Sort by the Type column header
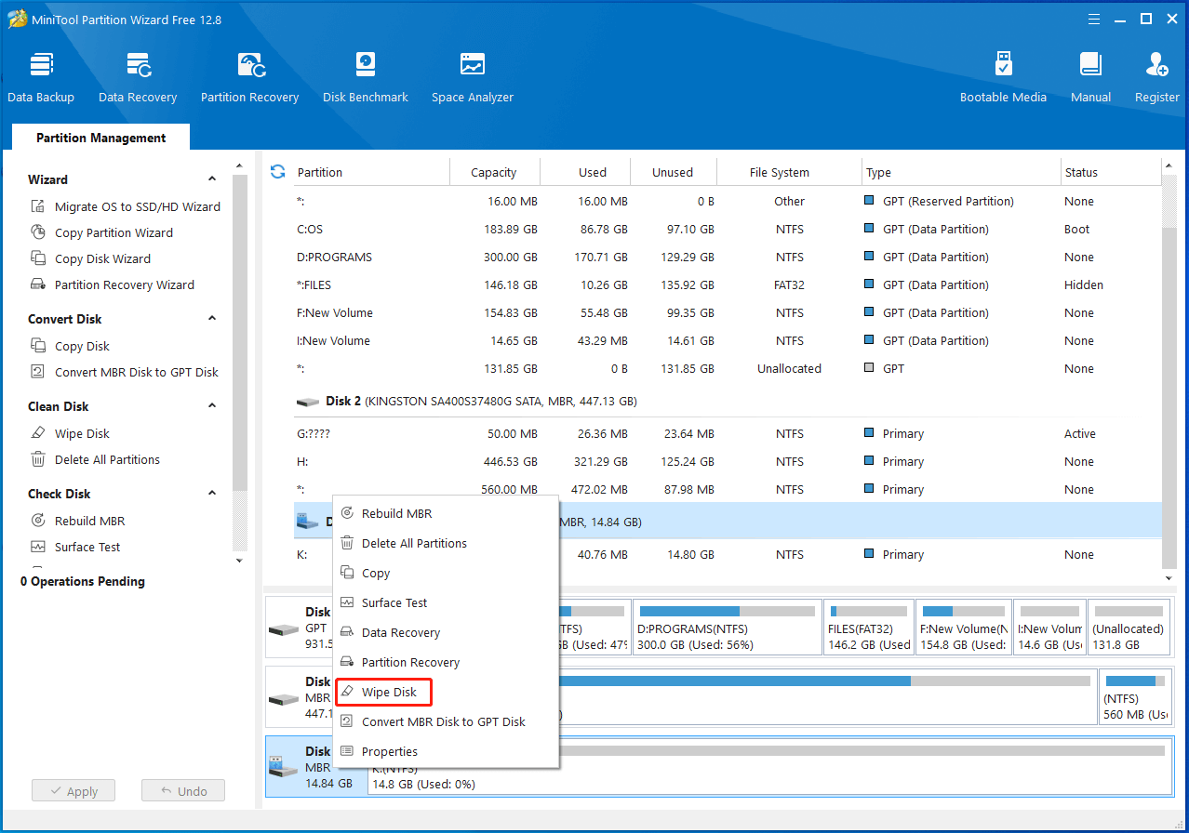The height and width of the screenshot is (833, 1189). click(961, 172)
